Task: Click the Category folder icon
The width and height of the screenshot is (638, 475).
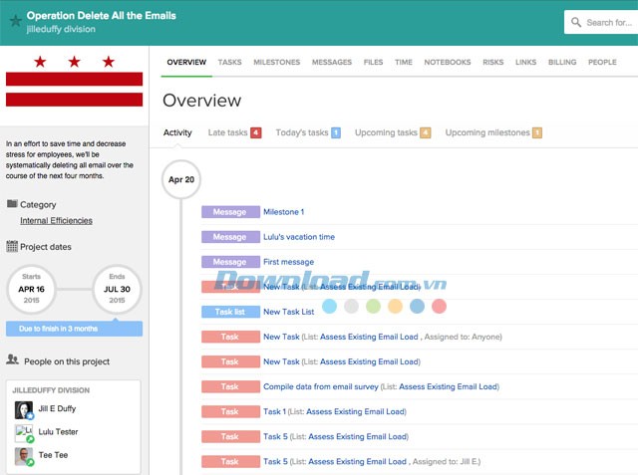Action: (x=12, y=204)
